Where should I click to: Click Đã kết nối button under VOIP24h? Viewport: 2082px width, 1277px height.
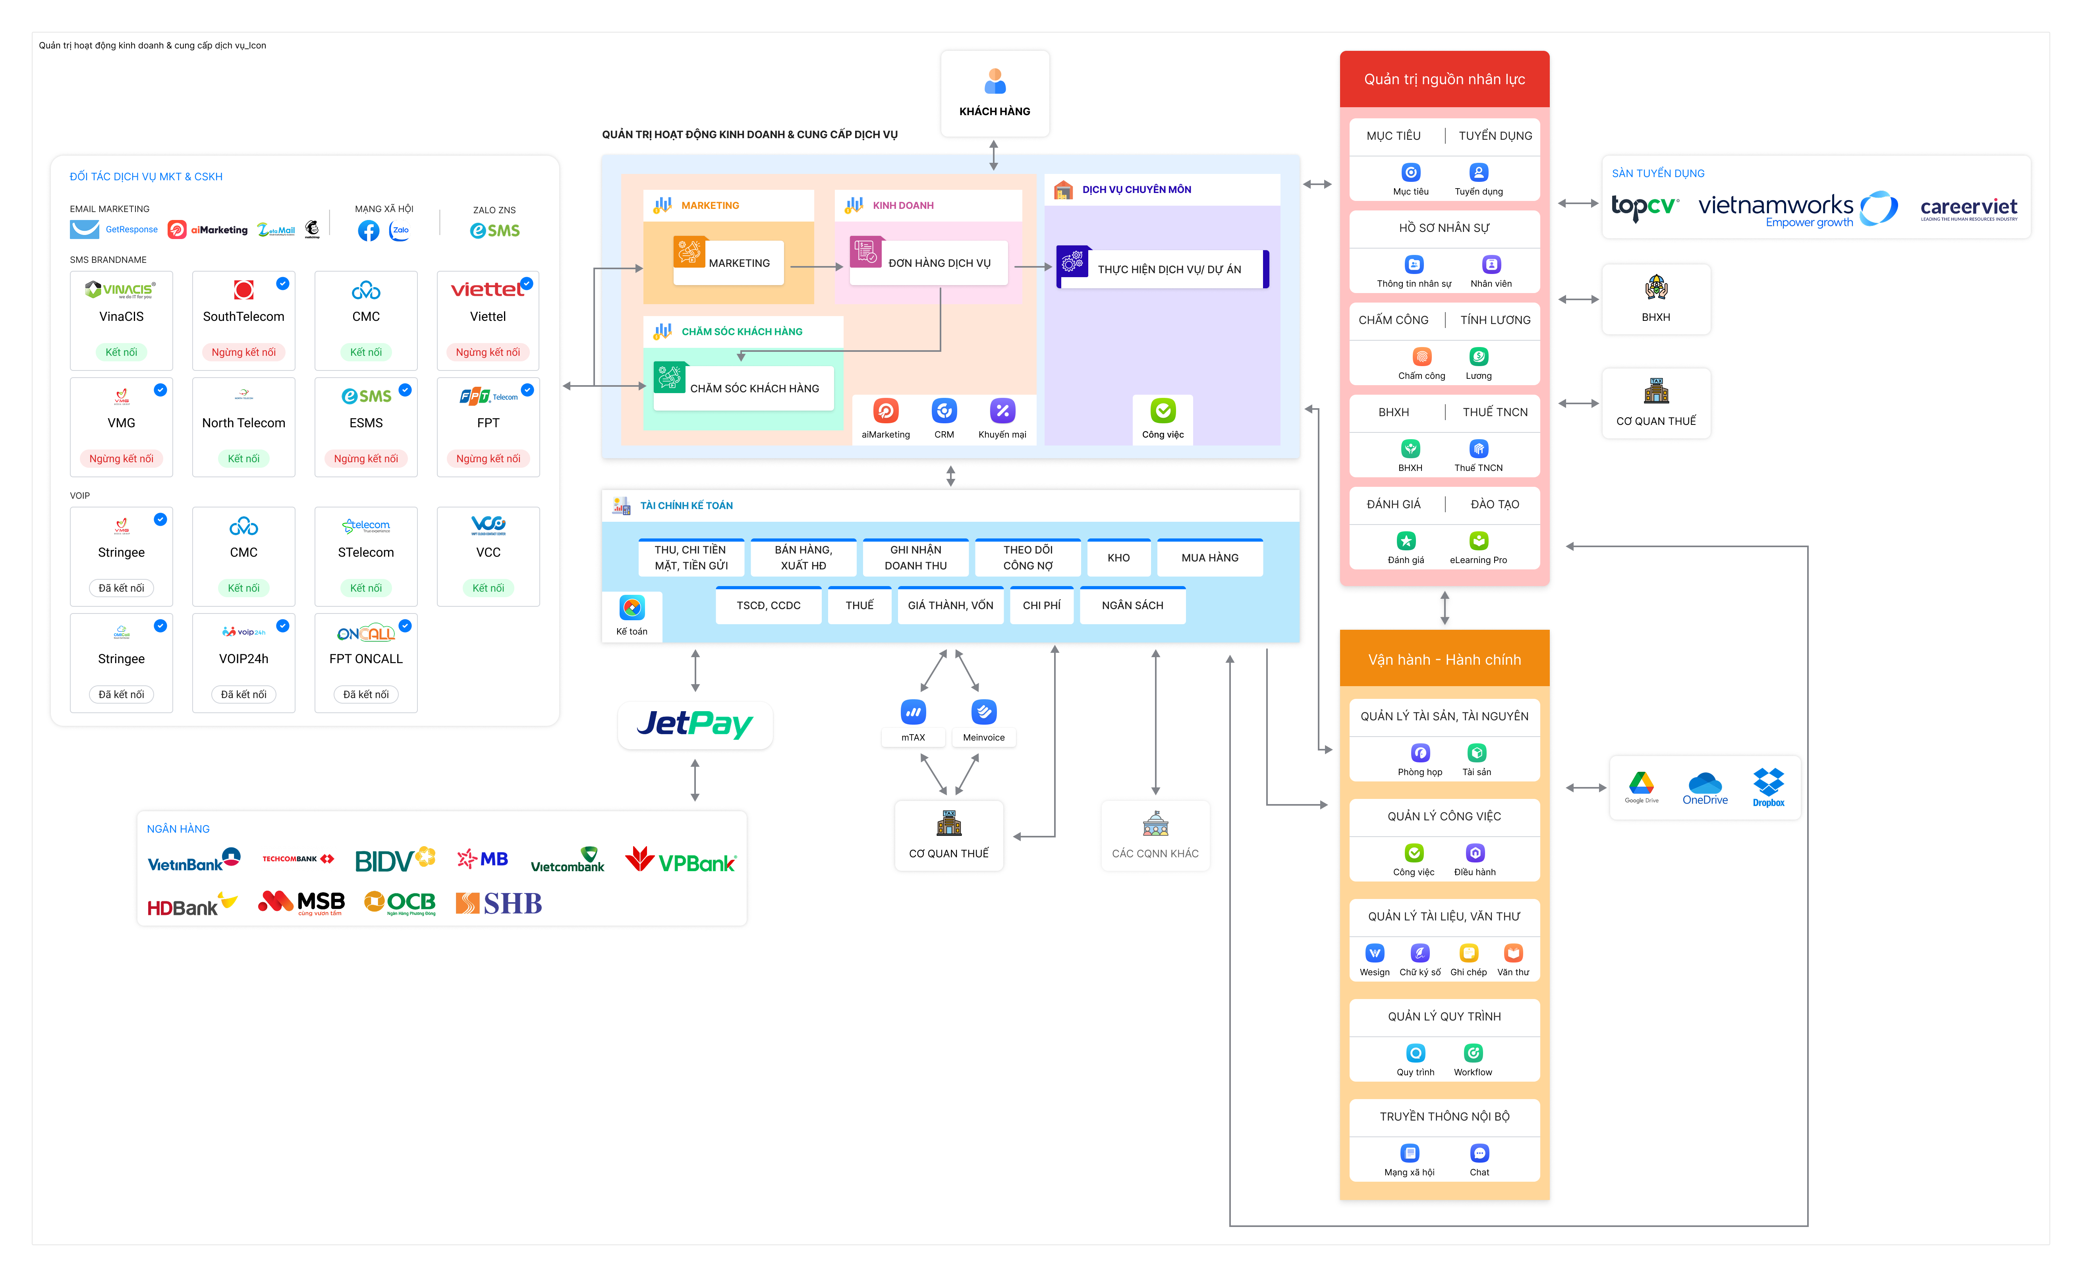coord(243,694)
